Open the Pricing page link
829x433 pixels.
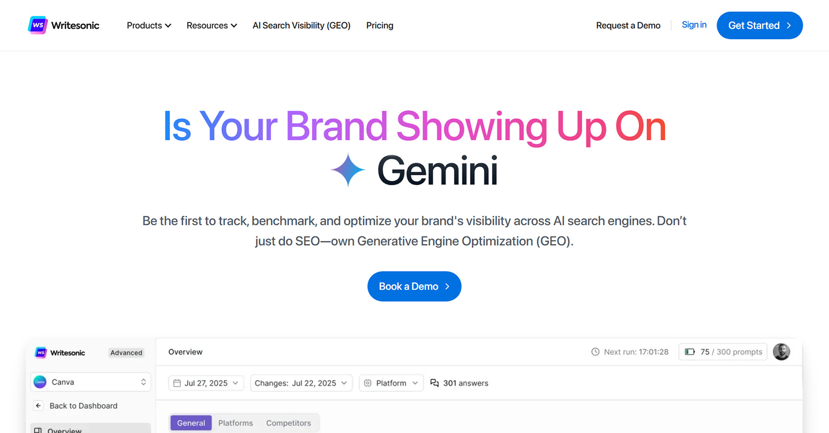(380, 25)
